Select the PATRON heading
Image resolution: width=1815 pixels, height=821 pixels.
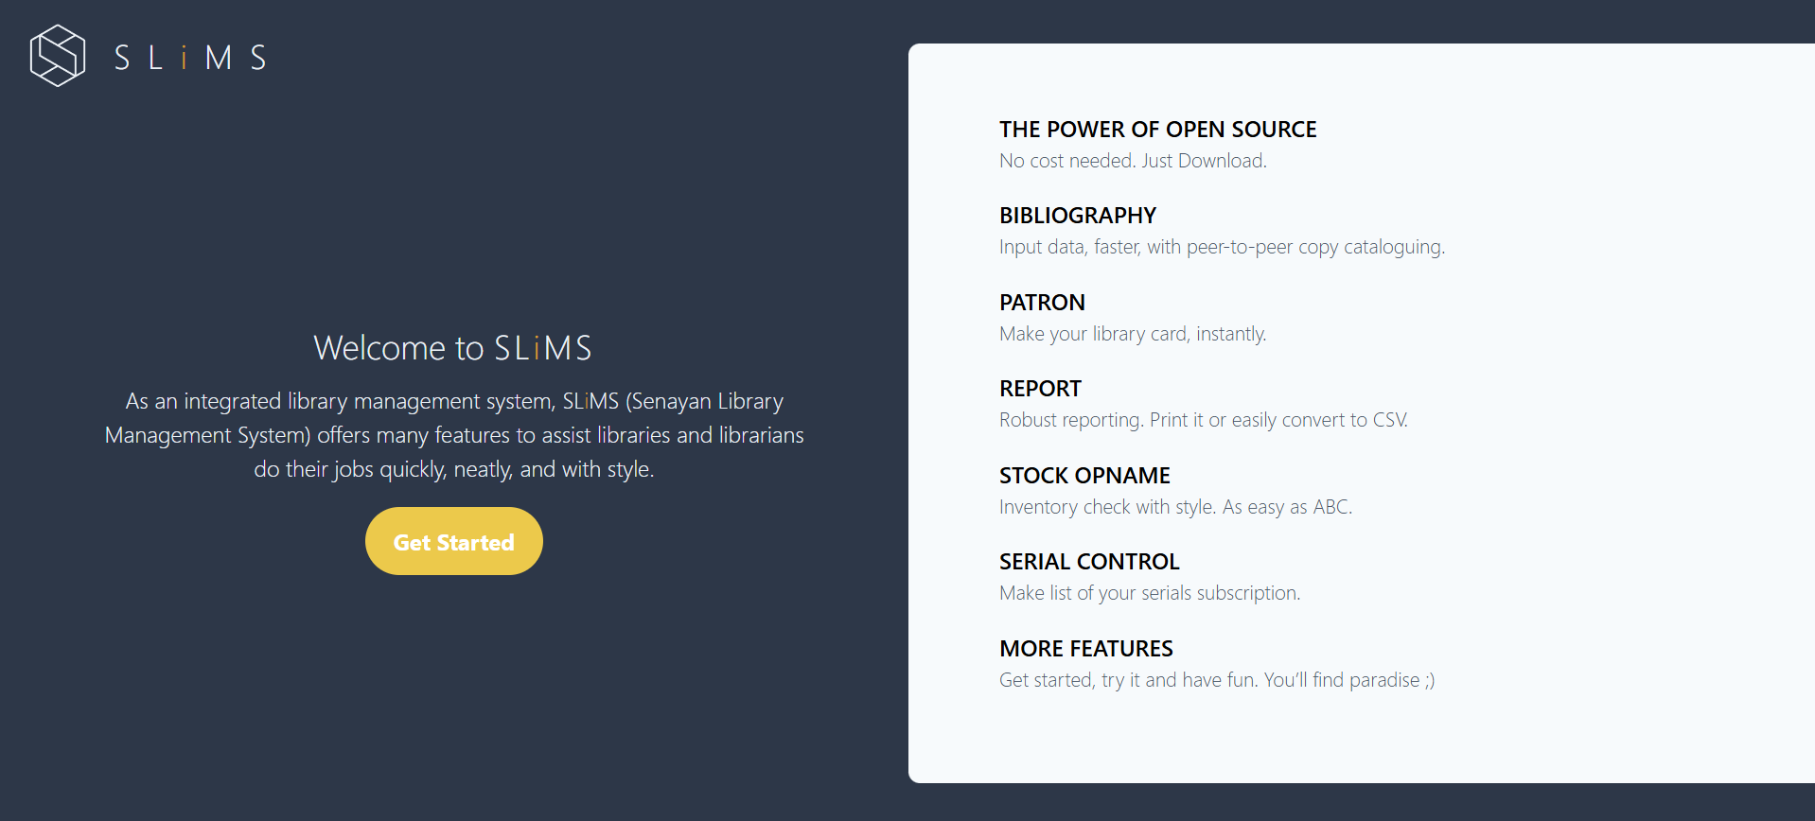tap(1042, 303)
